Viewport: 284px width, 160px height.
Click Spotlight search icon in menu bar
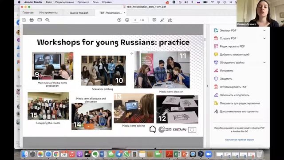pyautogui.click(x=231, y=2)
